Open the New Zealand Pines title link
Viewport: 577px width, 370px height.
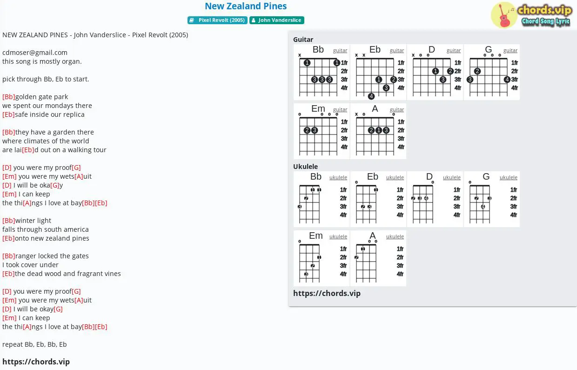point(246,6)
